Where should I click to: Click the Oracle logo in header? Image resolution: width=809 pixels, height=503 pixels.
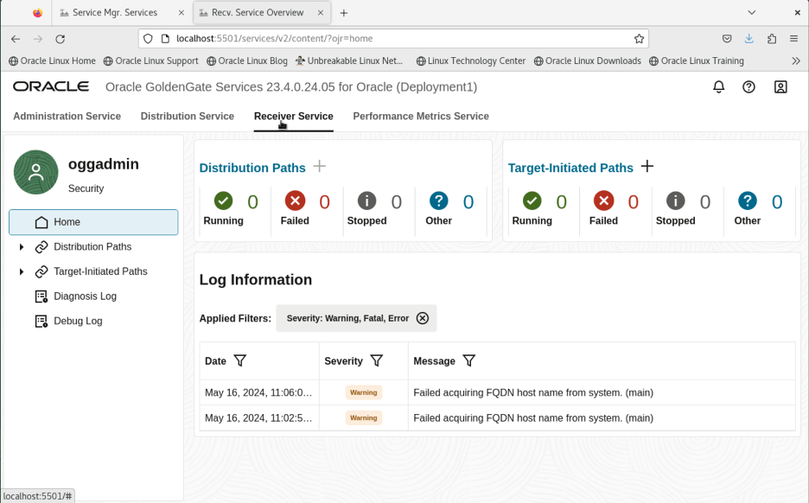[x=51, y=86]
